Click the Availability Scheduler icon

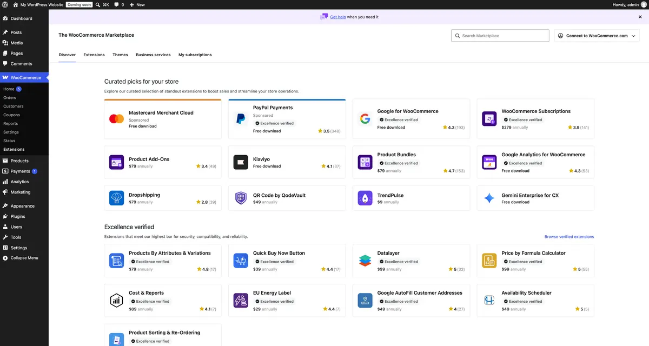(489, 301)
